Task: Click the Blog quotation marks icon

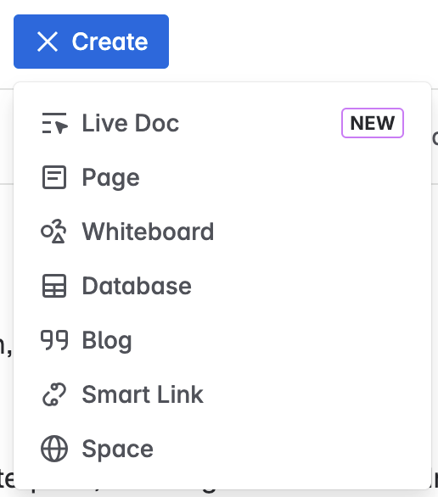Action: 54,340
